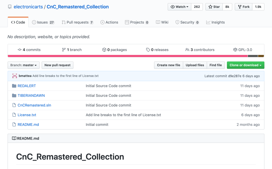The height and width of the screenshot is (169, 272).
Task: Go to the Insights tab
Action: pyautogui.click(x=215, y=22)
